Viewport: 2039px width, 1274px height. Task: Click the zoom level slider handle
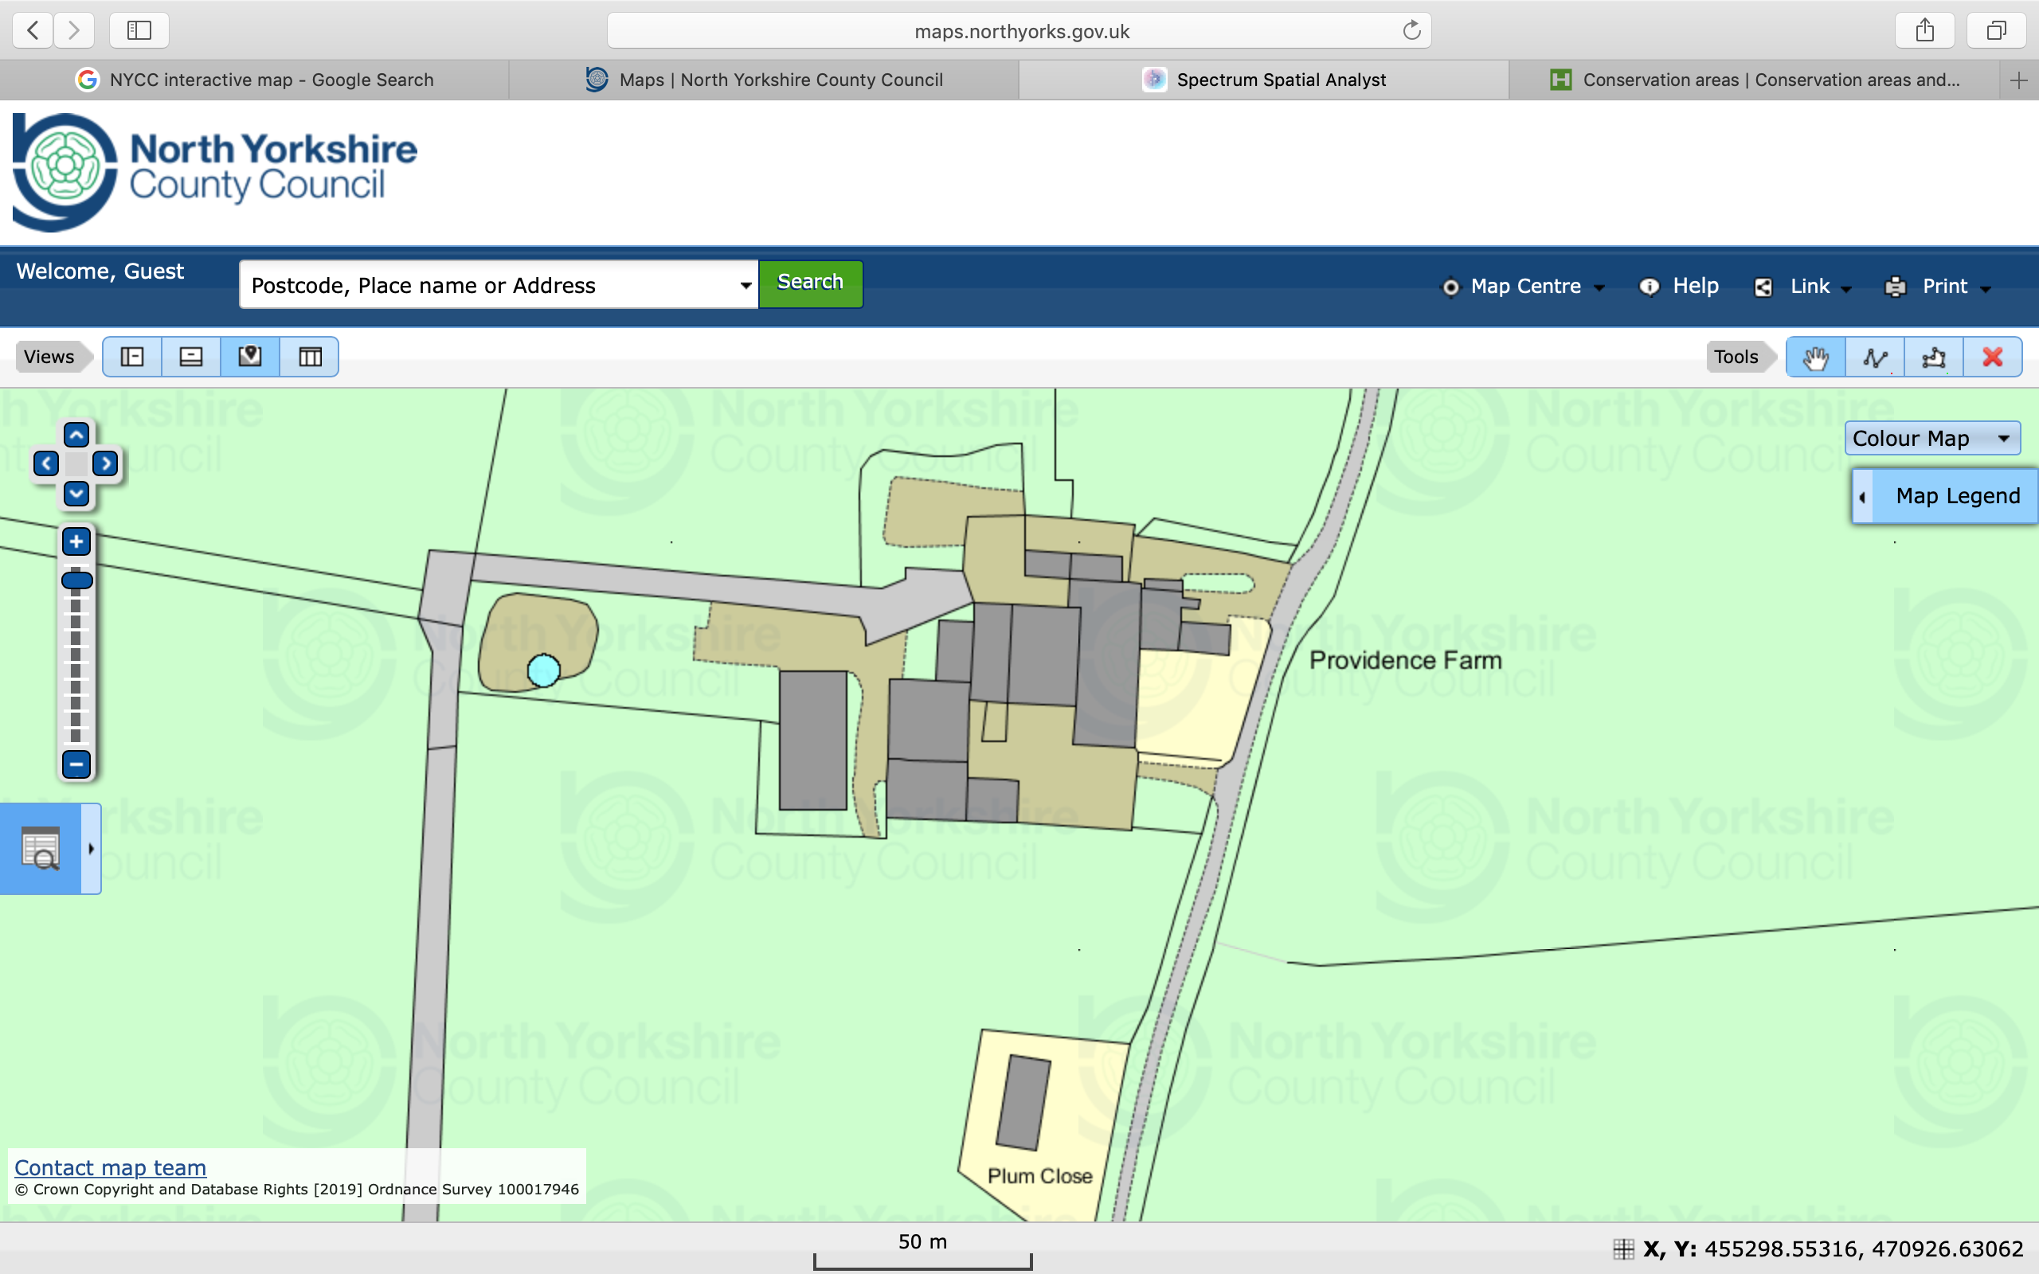click(76, 580)
